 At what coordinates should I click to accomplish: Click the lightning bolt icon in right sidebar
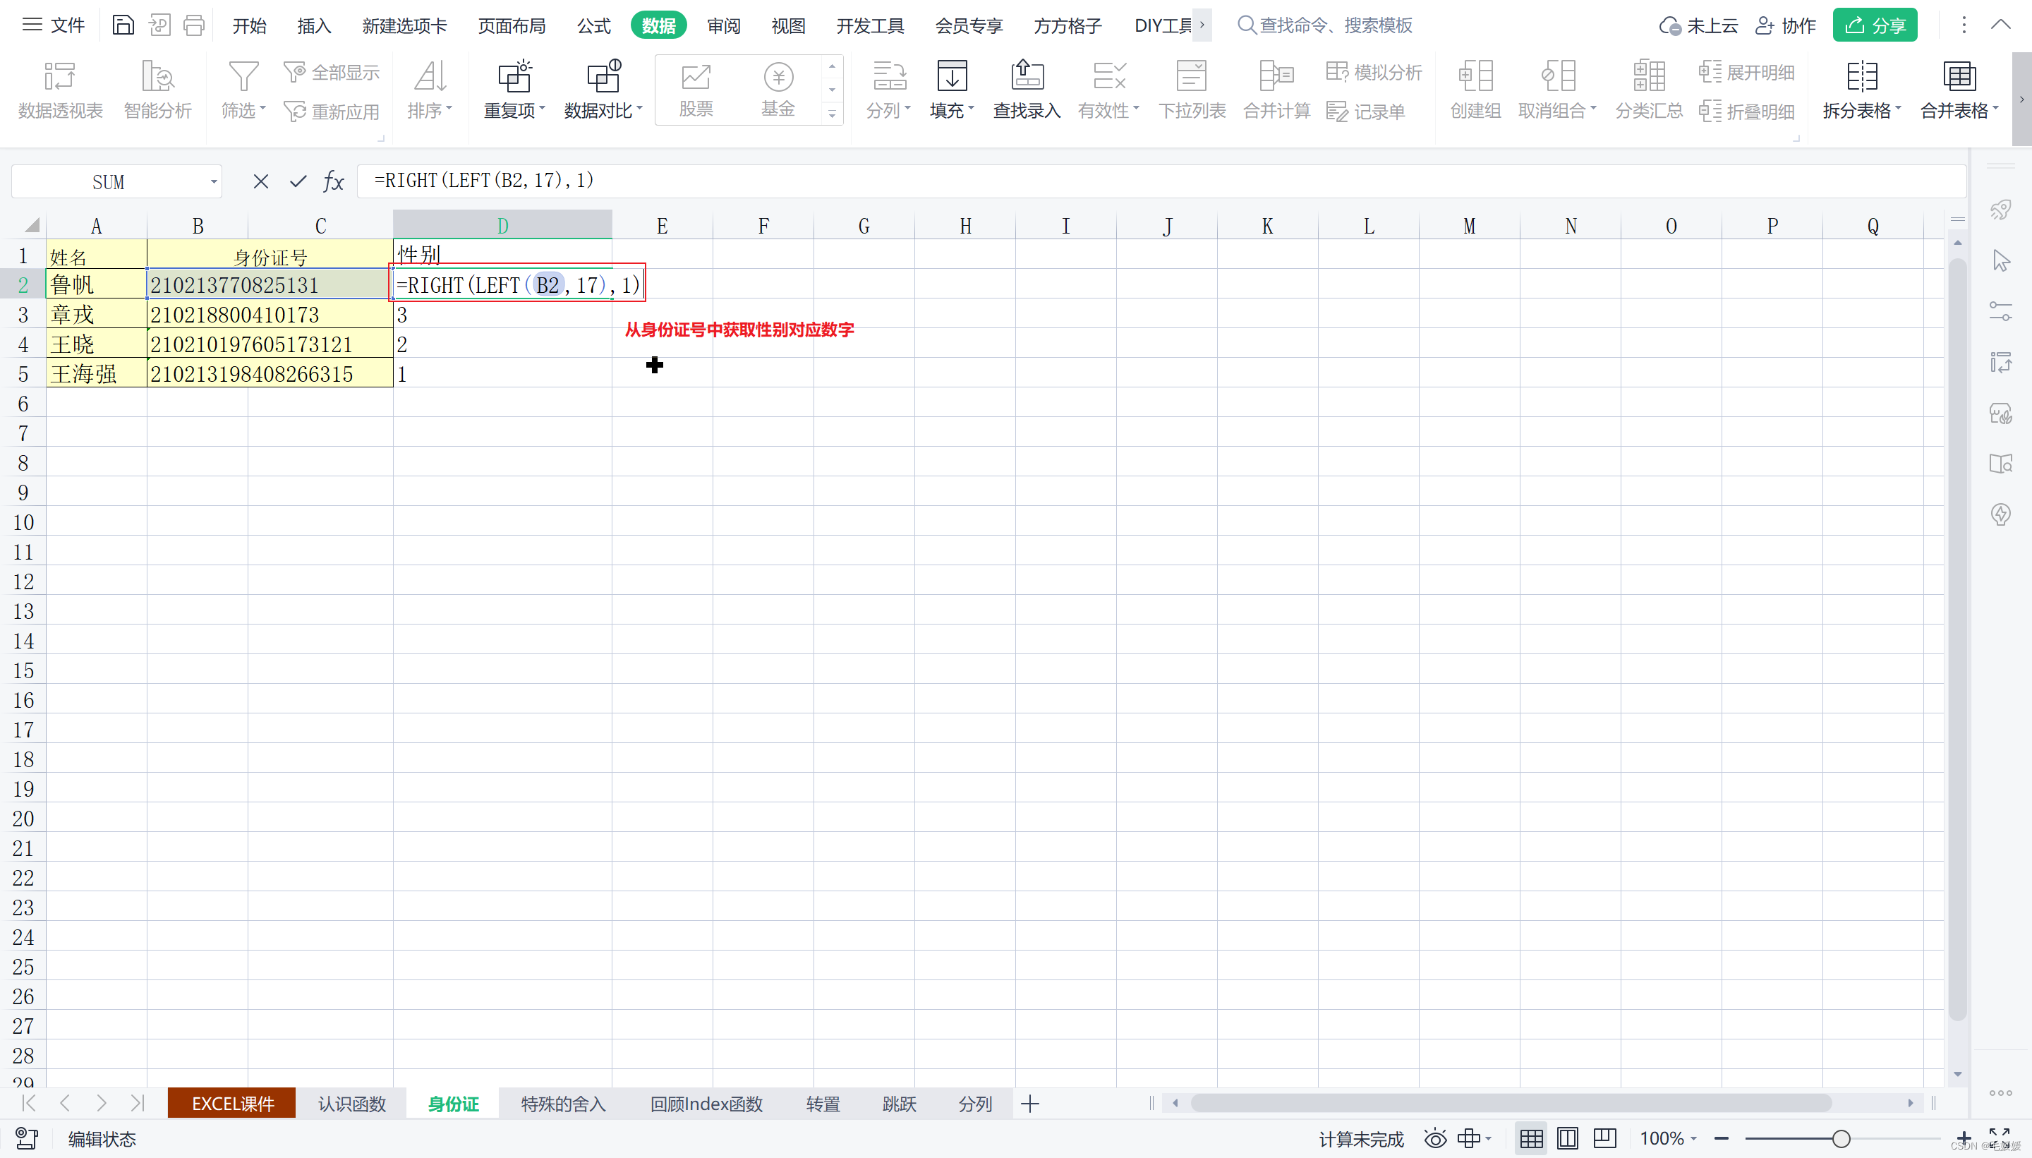pos(2001,514)
